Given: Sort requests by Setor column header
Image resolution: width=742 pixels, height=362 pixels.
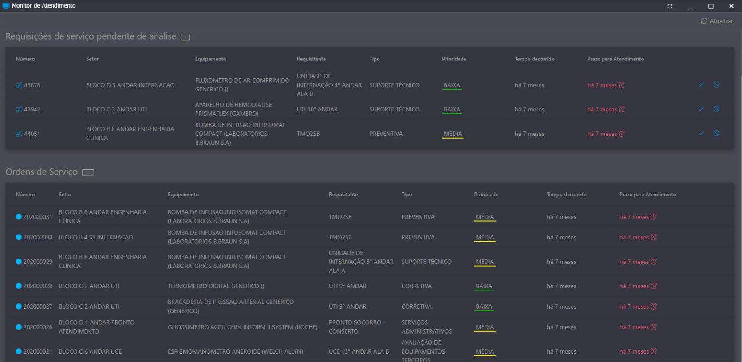Looking at the screenshot, I should point(92,59).
